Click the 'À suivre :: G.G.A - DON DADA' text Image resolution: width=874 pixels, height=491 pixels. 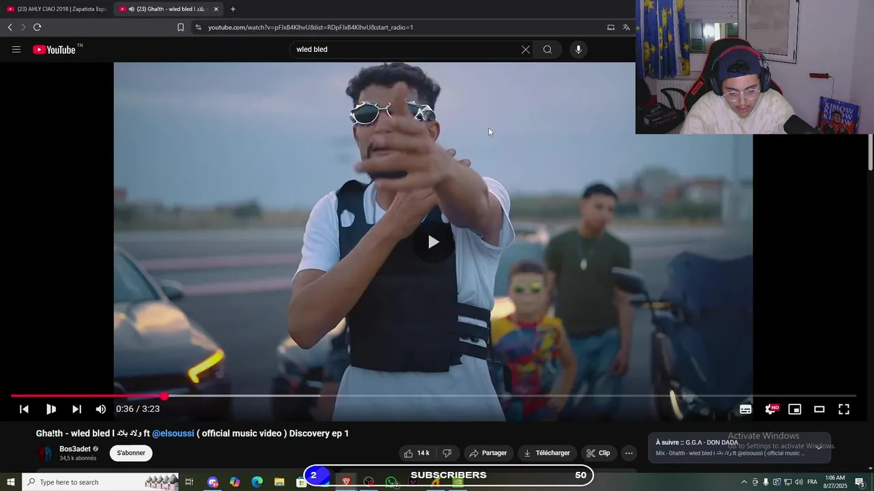click(696, 443)
